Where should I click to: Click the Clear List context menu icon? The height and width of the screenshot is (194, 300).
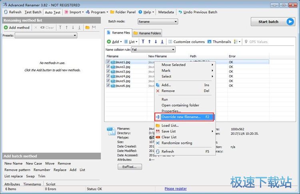point(158,137)
